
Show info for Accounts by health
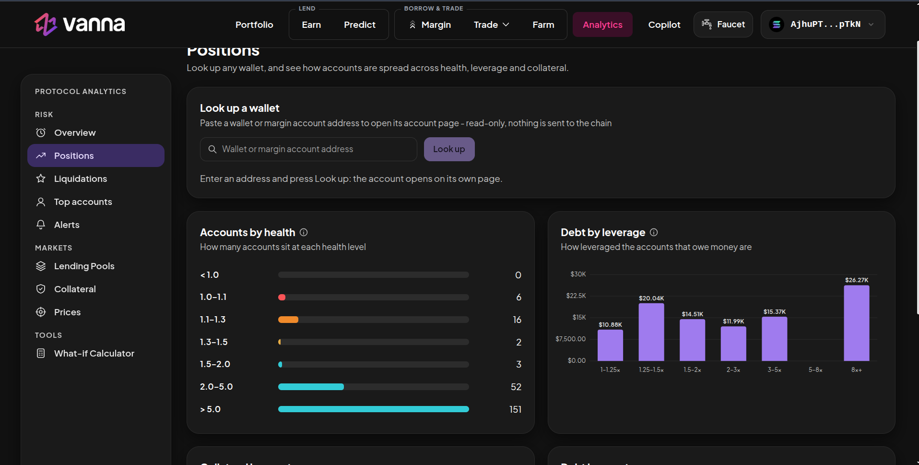click(x=304, y=232)
